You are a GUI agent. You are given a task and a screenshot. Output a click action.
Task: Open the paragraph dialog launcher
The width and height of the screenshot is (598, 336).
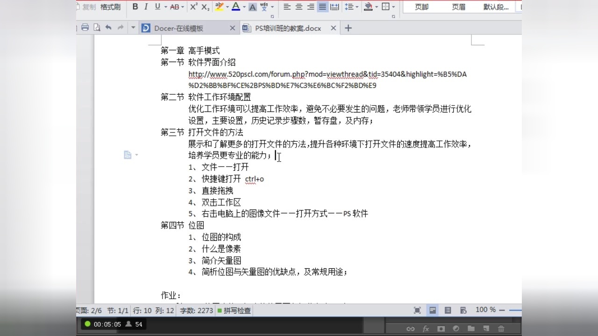pos(393,16)
